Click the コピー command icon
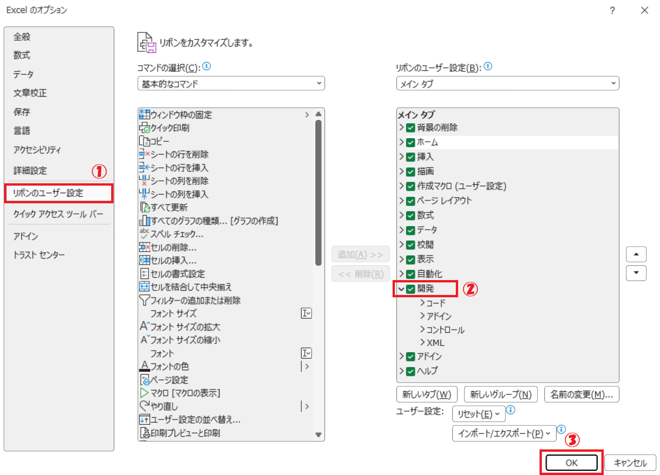Screen dimensions: 660x475 [x=145, y=141]
